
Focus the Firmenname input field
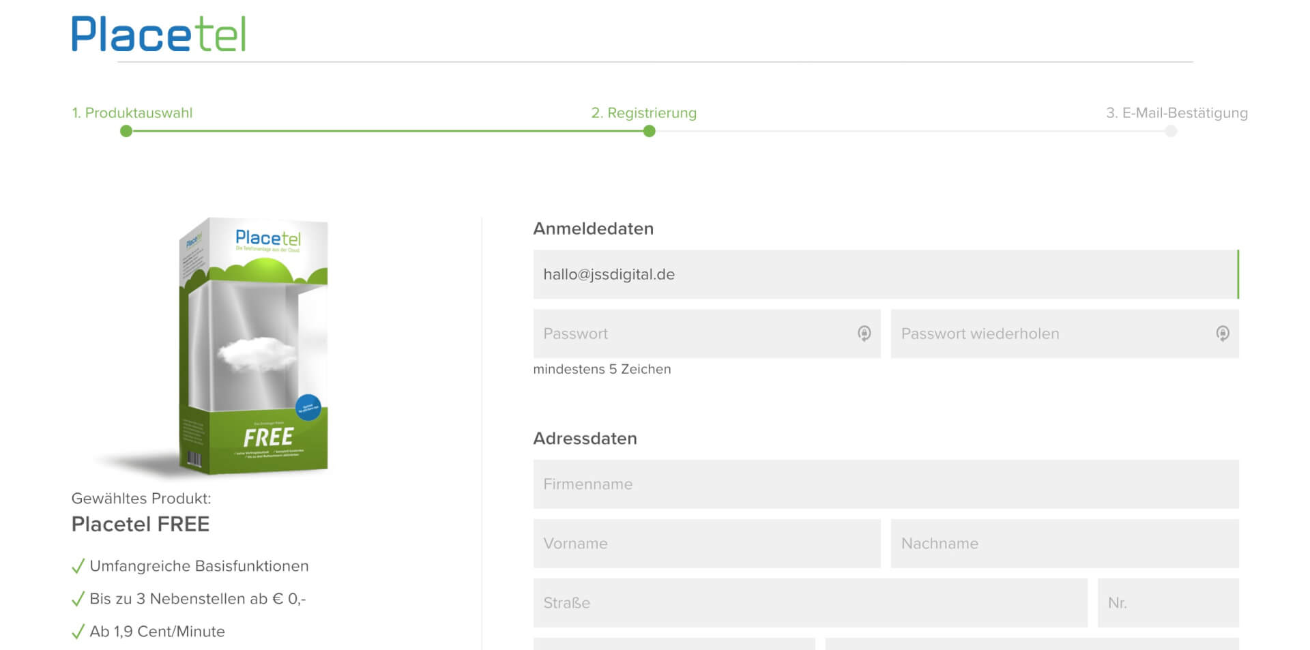click(x=886, y=484)
